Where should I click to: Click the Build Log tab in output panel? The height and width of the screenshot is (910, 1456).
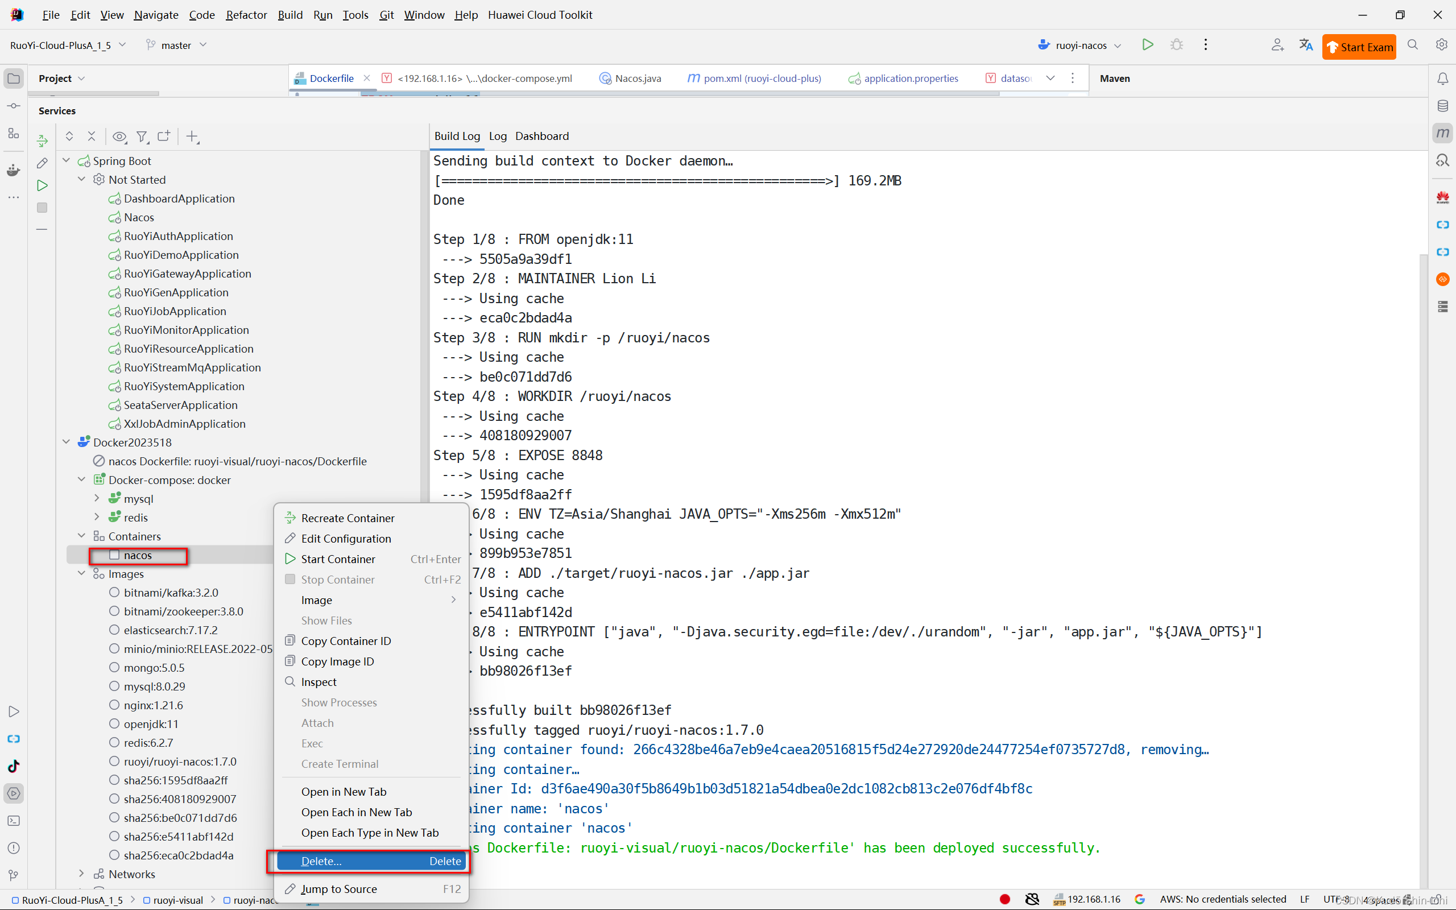[457, 135]
